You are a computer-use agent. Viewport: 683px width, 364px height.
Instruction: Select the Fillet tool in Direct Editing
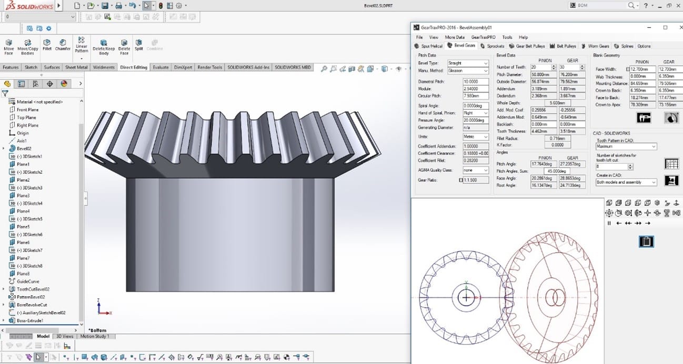[x=47, y=45]
